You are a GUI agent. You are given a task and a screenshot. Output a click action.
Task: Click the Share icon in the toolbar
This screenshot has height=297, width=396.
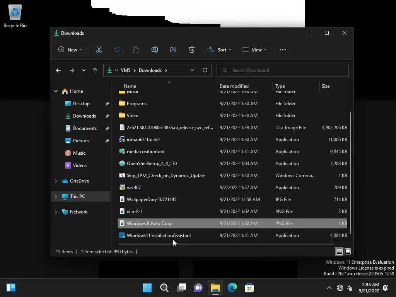[173, 50]
